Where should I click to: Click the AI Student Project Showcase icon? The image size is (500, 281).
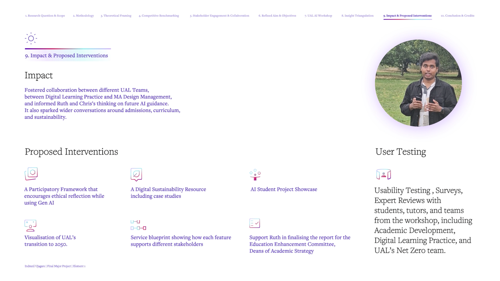255,175
